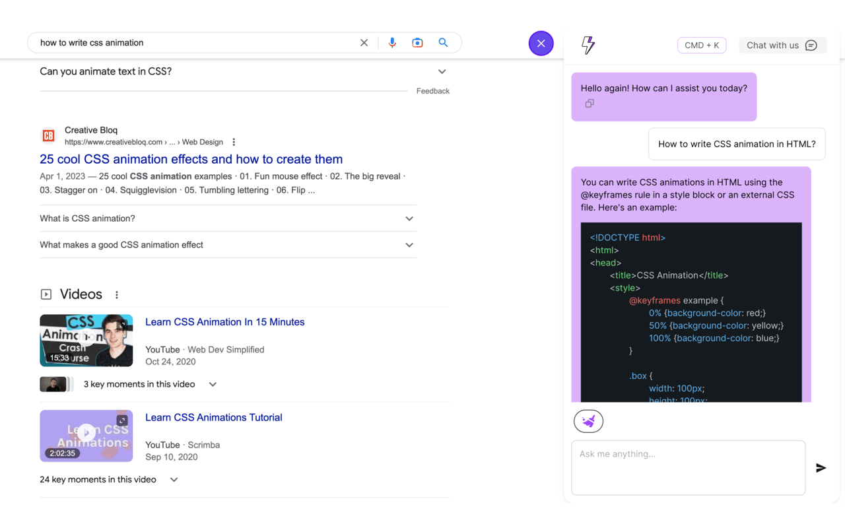Play the Web Dev Simplified video thumbnail
This screenshot has width=845, height=528.
tap(86, 341)
